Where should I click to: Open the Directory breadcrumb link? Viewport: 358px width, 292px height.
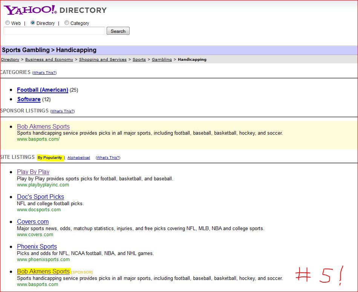click(x=10, y=59)
